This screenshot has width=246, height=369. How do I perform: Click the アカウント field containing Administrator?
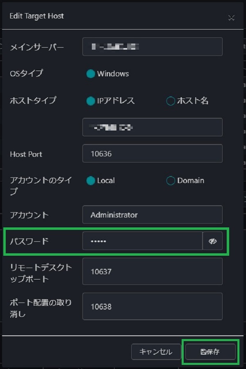click(x=152, y=215)
